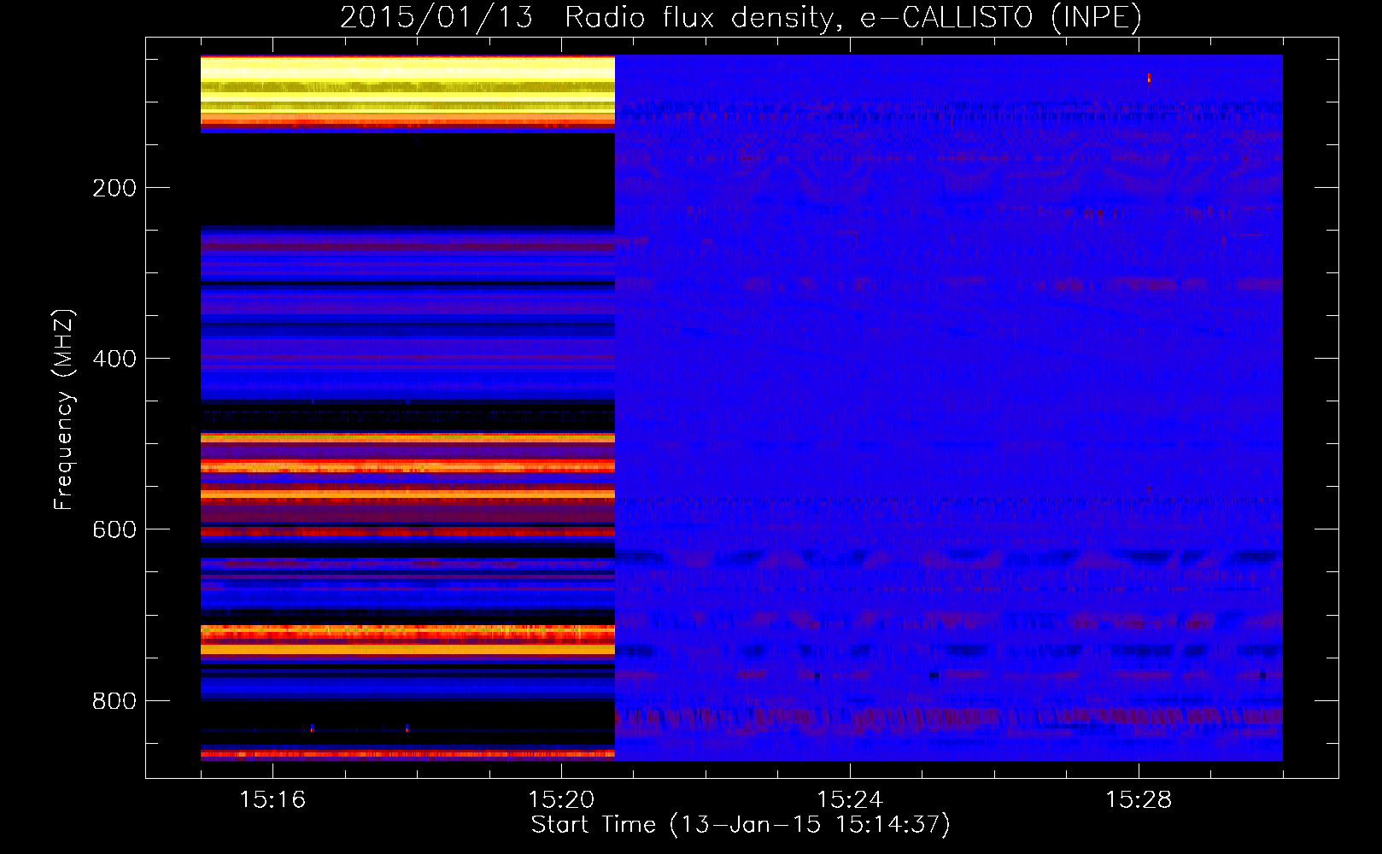Click the "Start Time (13-Jan-15 15:14:37)" axis label
Screen dimensions: 1382x854
pyautogui.click(x=741, y=825)
